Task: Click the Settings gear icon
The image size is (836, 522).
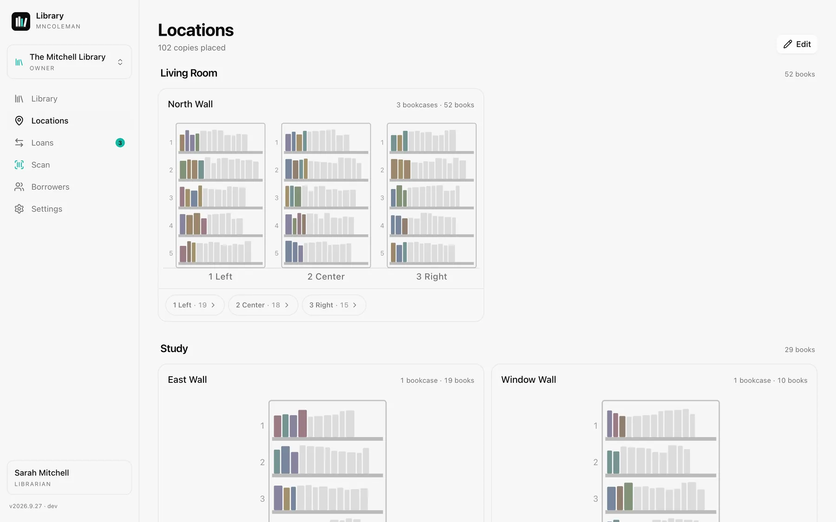Action: click(19, 209)
